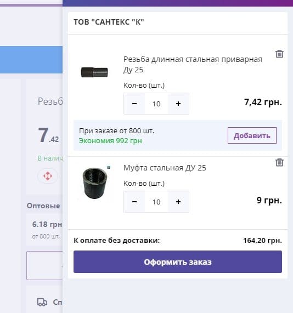Open the Муфта стальная ДУ 25 title link
This screenshot has width=293, height=313.
pyautogui.click(x=165, y=168)
